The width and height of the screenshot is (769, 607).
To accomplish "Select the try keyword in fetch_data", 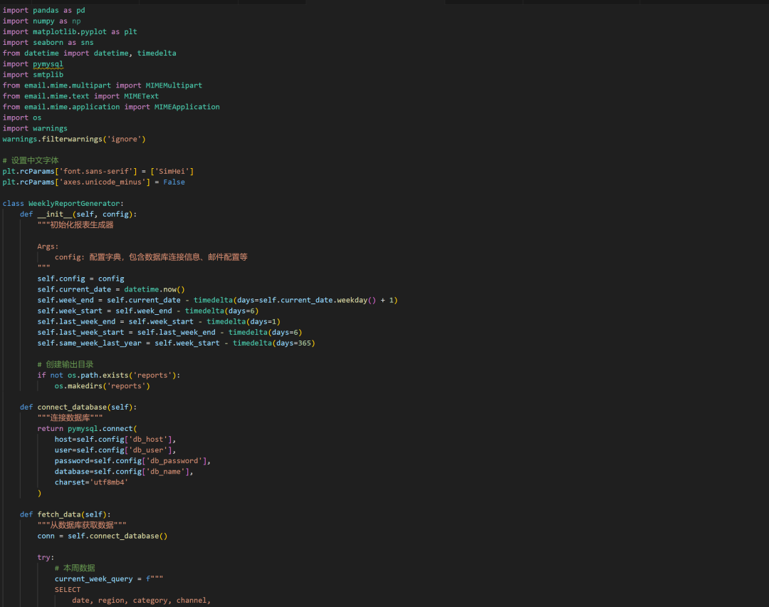I will pyautogui.click(x=45, y=557).
